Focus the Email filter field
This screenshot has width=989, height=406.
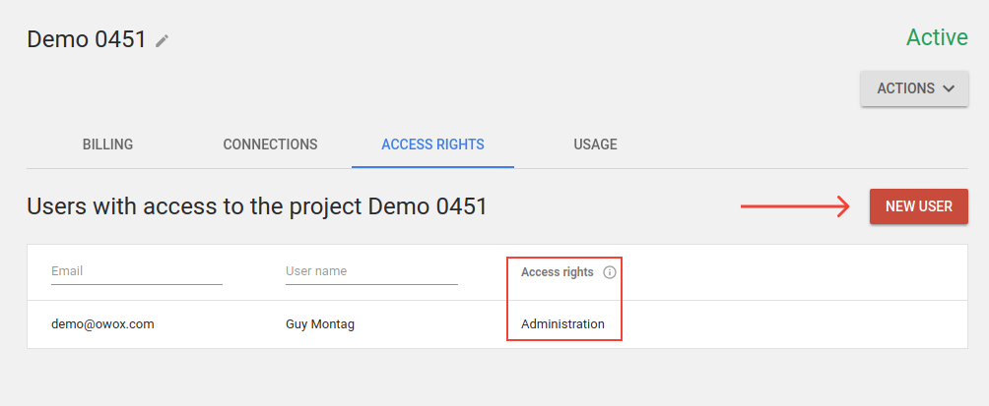137,272
